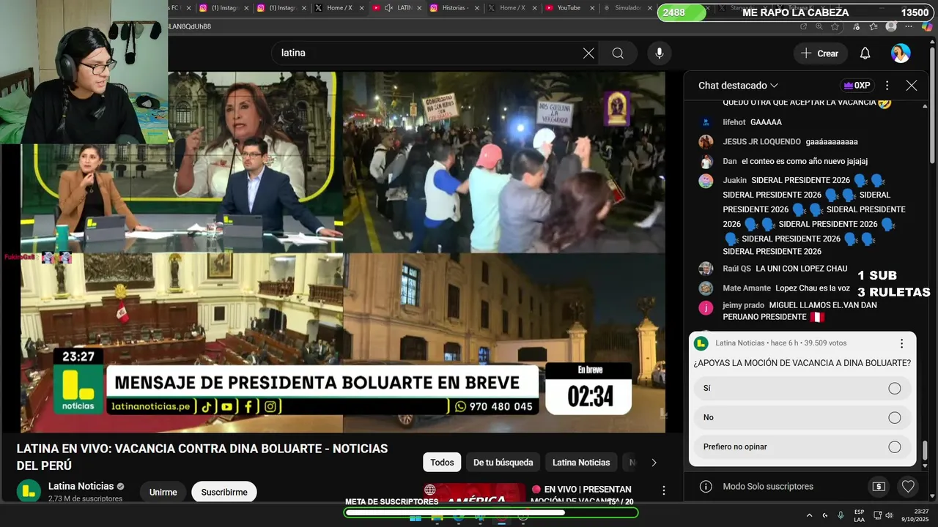Click chat user 'Raúl QS'

736,269
